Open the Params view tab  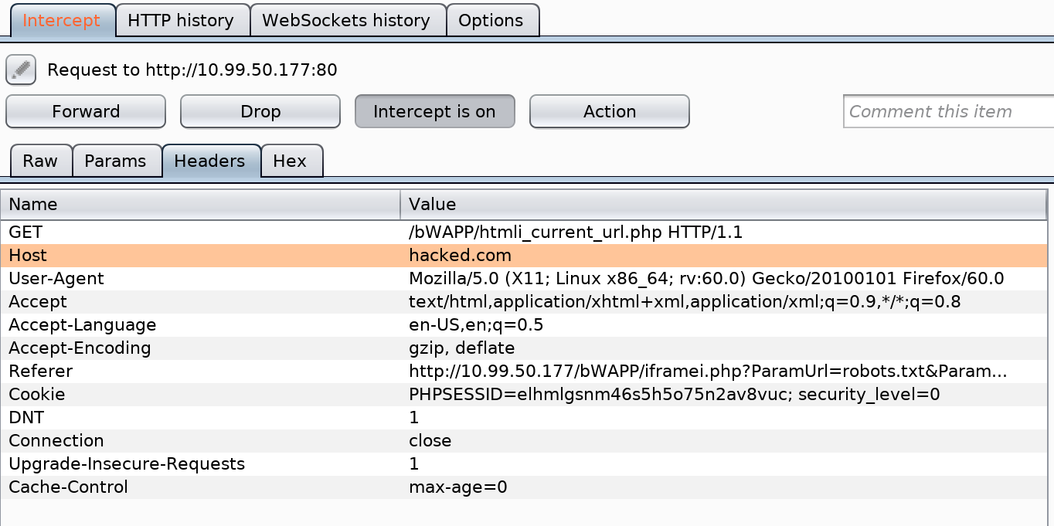click(116, 161)
